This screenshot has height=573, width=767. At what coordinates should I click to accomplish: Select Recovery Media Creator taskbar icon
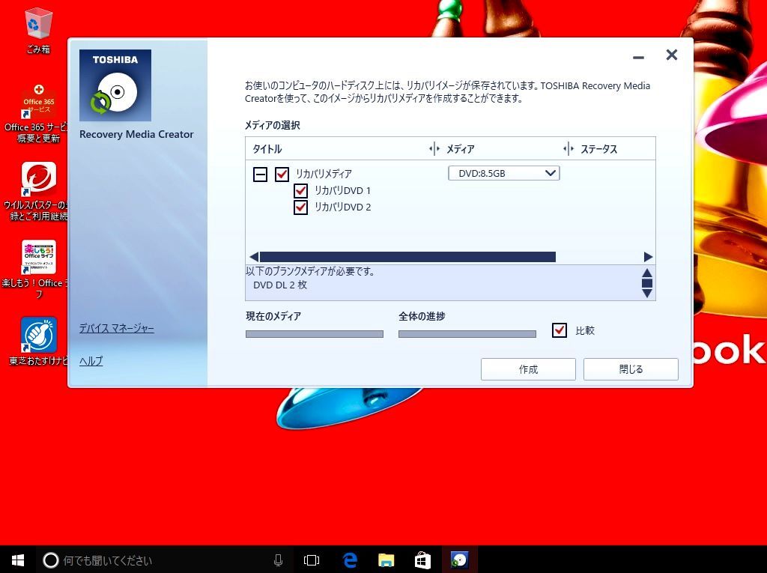click(x=459, y=560)
